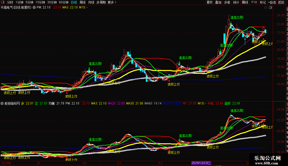The width and height of the screenshot is (288, 166).
Task: Open 股朋指标网 sub-chart indicator dropdown
Action: (2, 103)
